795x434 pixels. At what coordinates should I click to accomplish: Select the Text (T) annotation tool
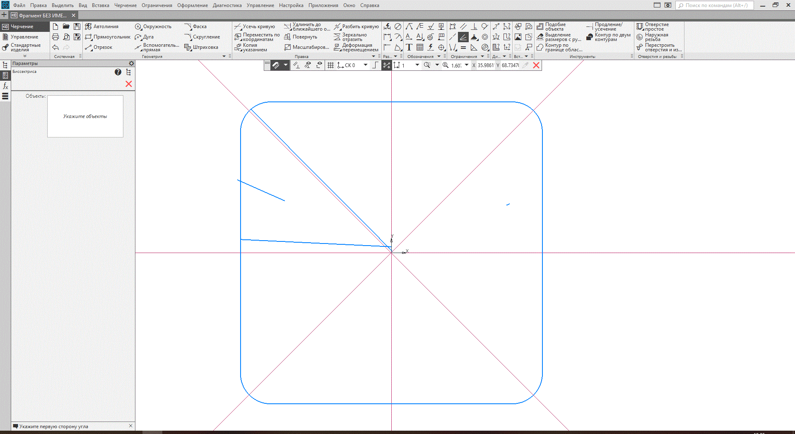[409, 47]
